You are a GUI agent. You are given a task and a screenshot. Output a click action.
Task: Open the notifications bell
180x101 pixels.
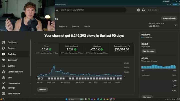[143, 10]
